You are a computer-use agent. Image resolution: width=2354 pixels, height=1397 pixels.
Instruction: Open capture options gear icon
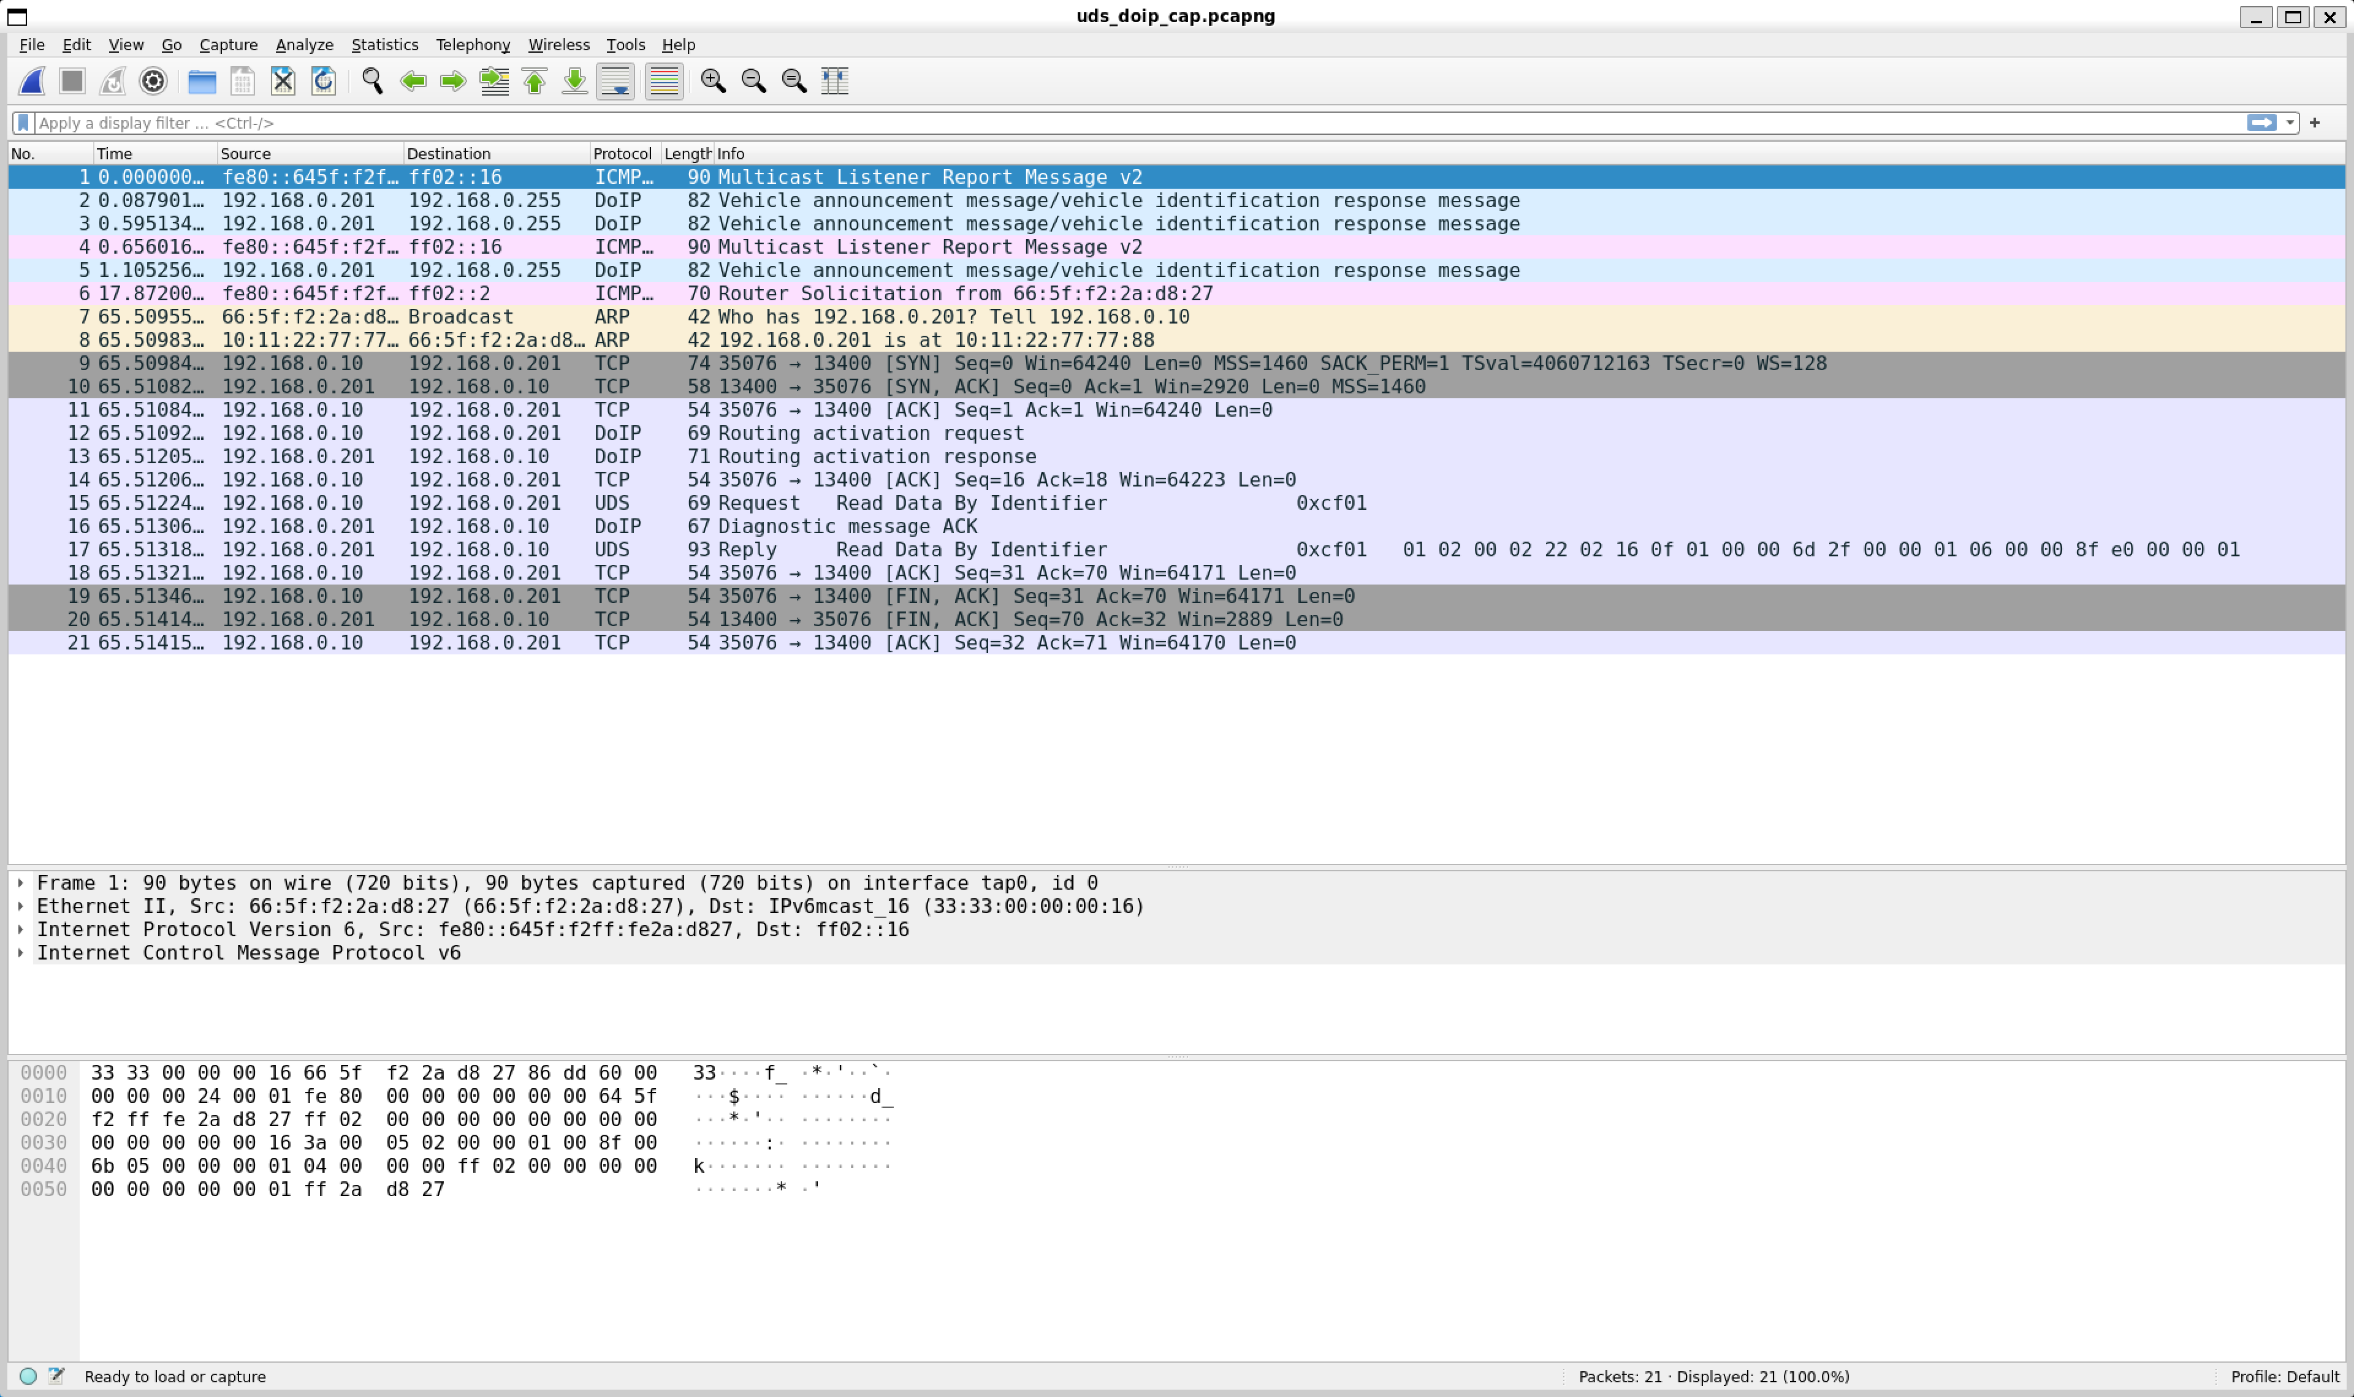click(x=153, y=81)
